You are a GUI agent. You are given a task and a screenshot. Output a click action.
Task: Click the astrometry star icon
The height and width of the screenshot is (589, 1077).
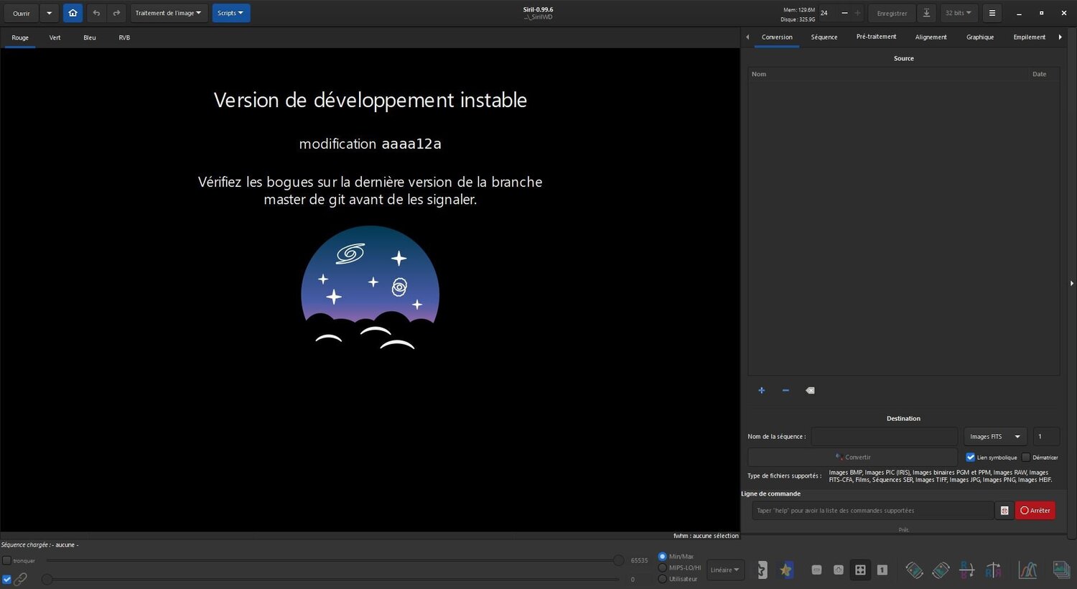(x=785, y=570)
